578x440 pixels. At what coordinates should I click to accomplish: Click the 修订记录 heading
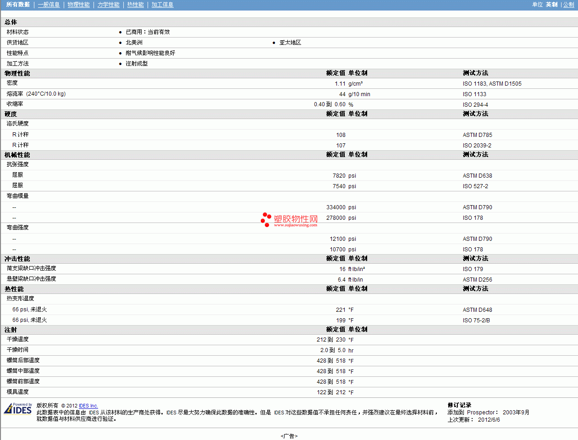459,405
